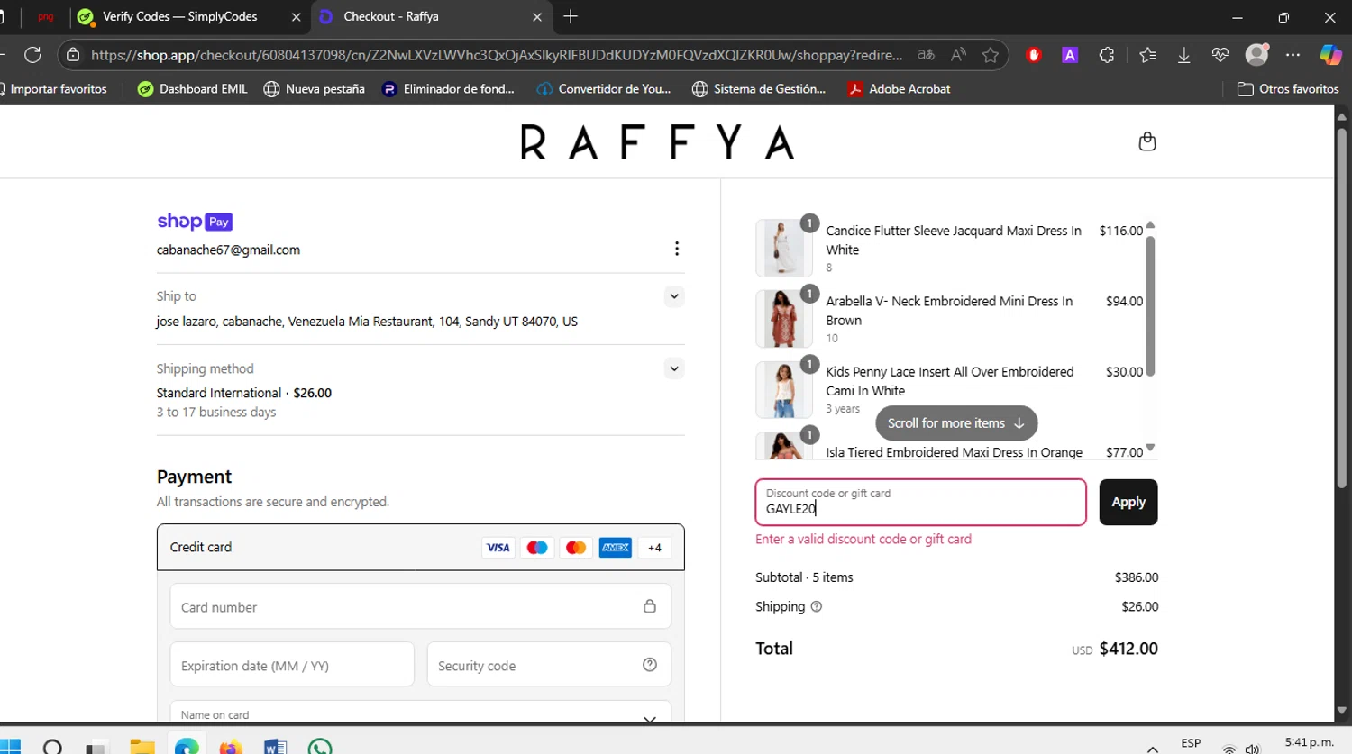Viewport: 1352px width, 754px height.
Task: Click the page vertical scrollbar
Action: [x=1341, y=308]
